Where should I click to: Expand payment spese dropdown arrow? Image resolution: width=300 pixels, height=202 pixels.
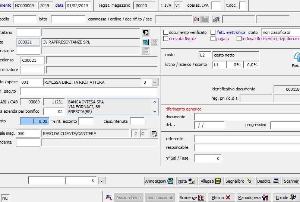pyautogui.click(x=155, y=82)
